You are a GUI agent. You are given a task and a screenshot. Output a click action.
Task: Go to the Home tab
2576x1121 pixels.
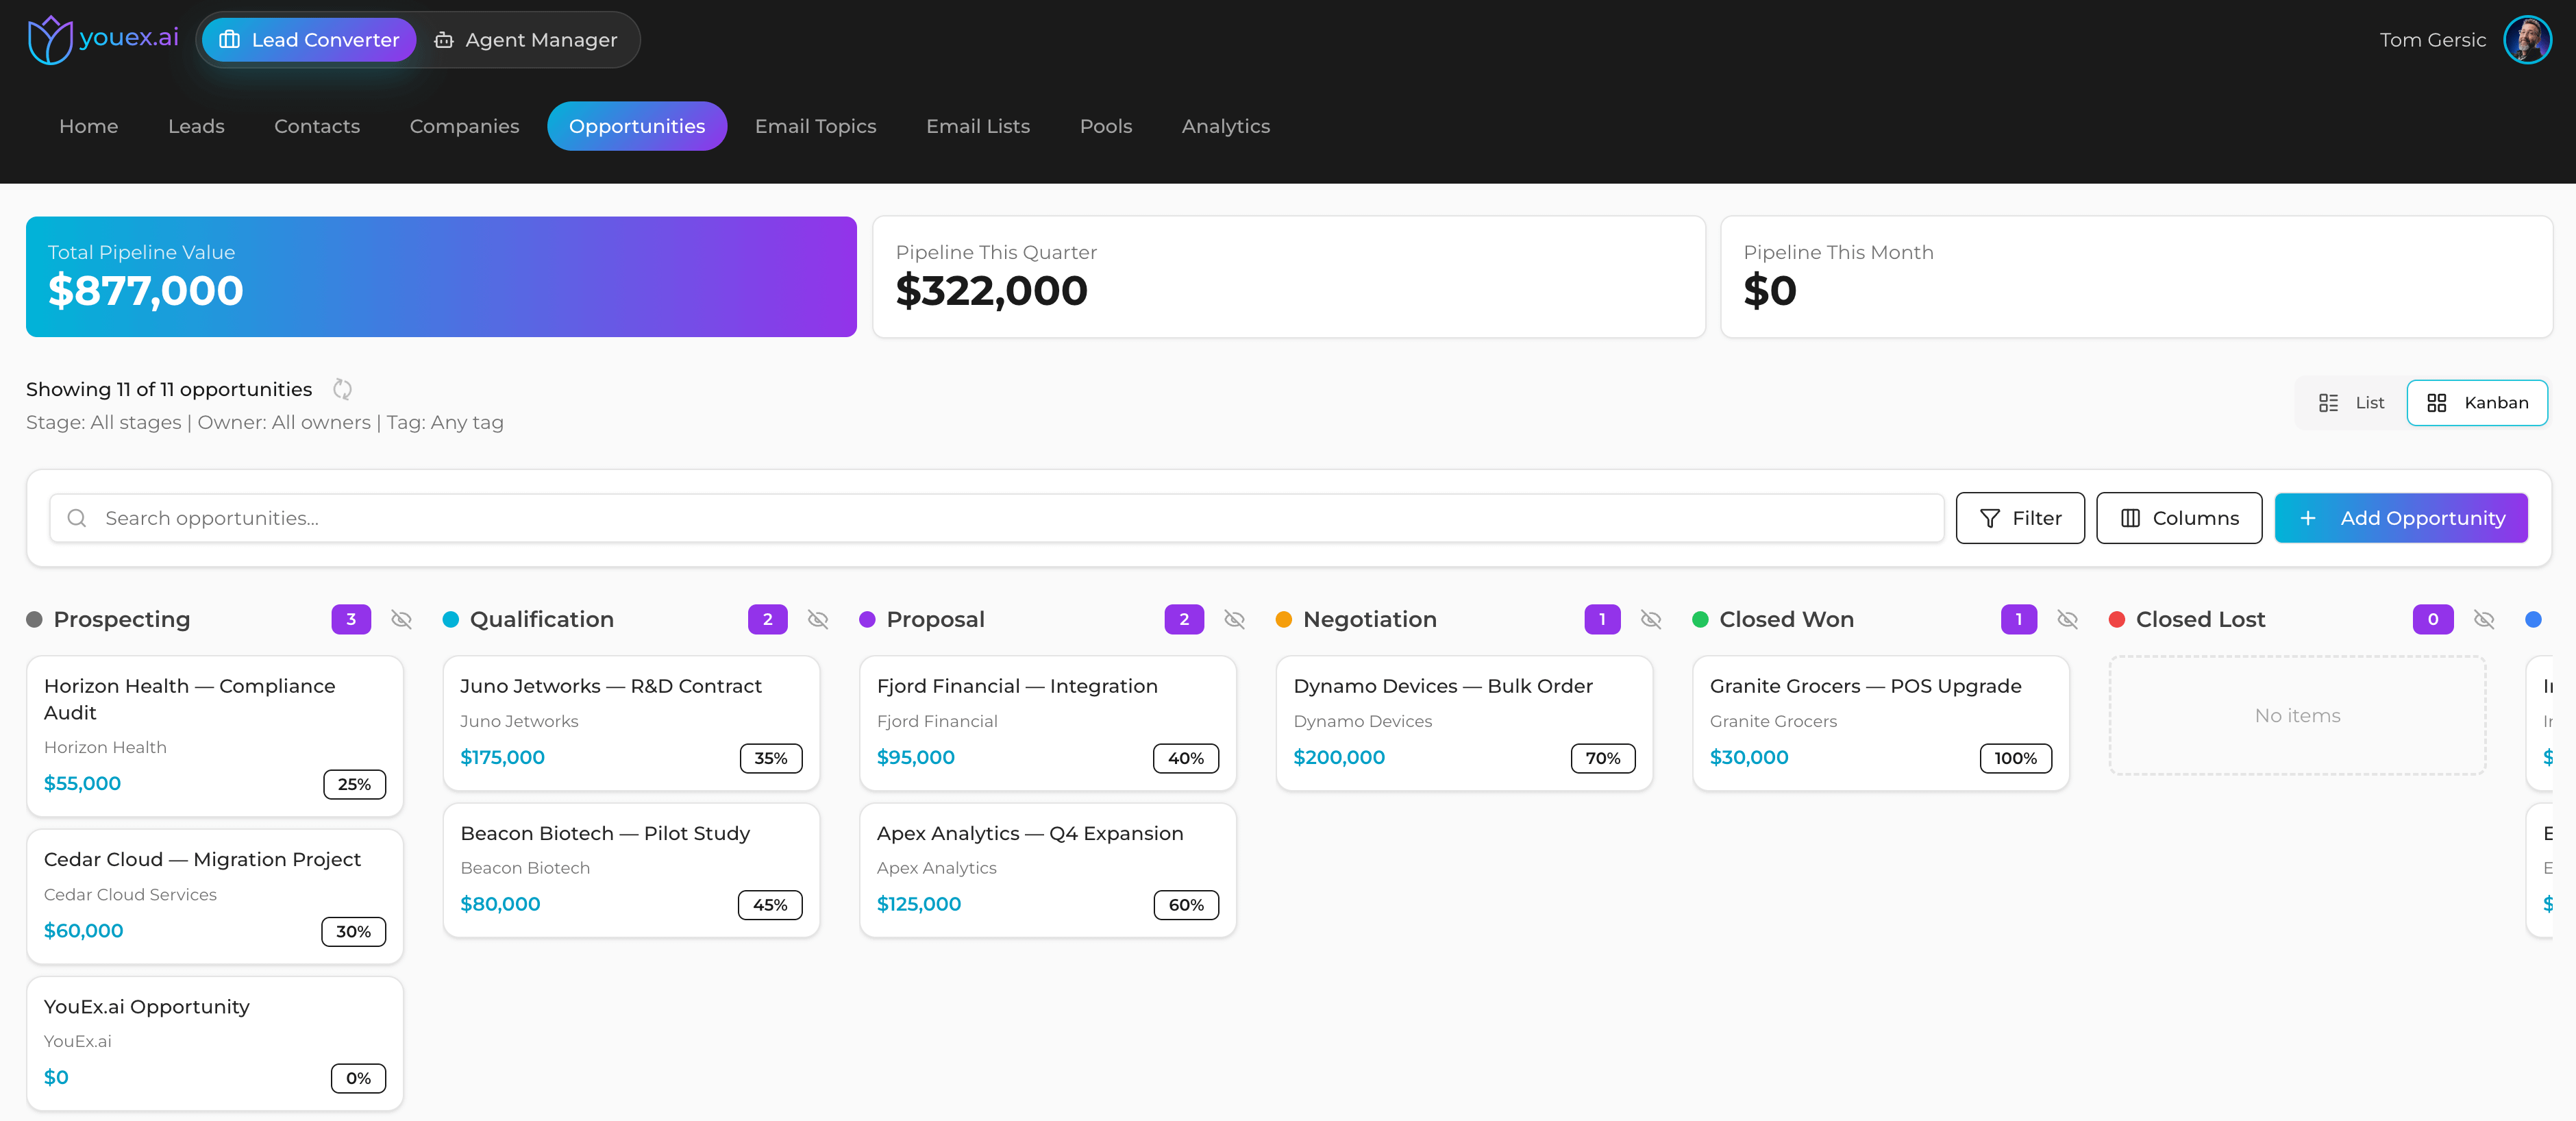89,126
